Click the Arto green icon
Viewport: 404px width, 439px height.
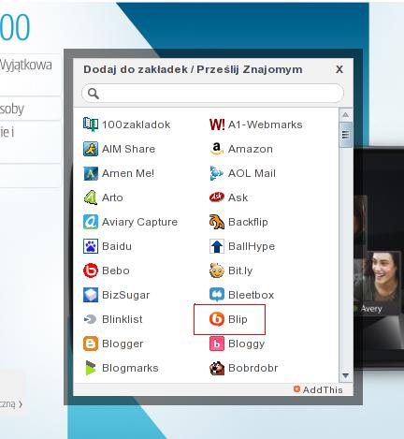(91, 198)
